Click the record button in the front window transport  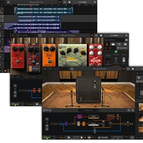[82, 137]
